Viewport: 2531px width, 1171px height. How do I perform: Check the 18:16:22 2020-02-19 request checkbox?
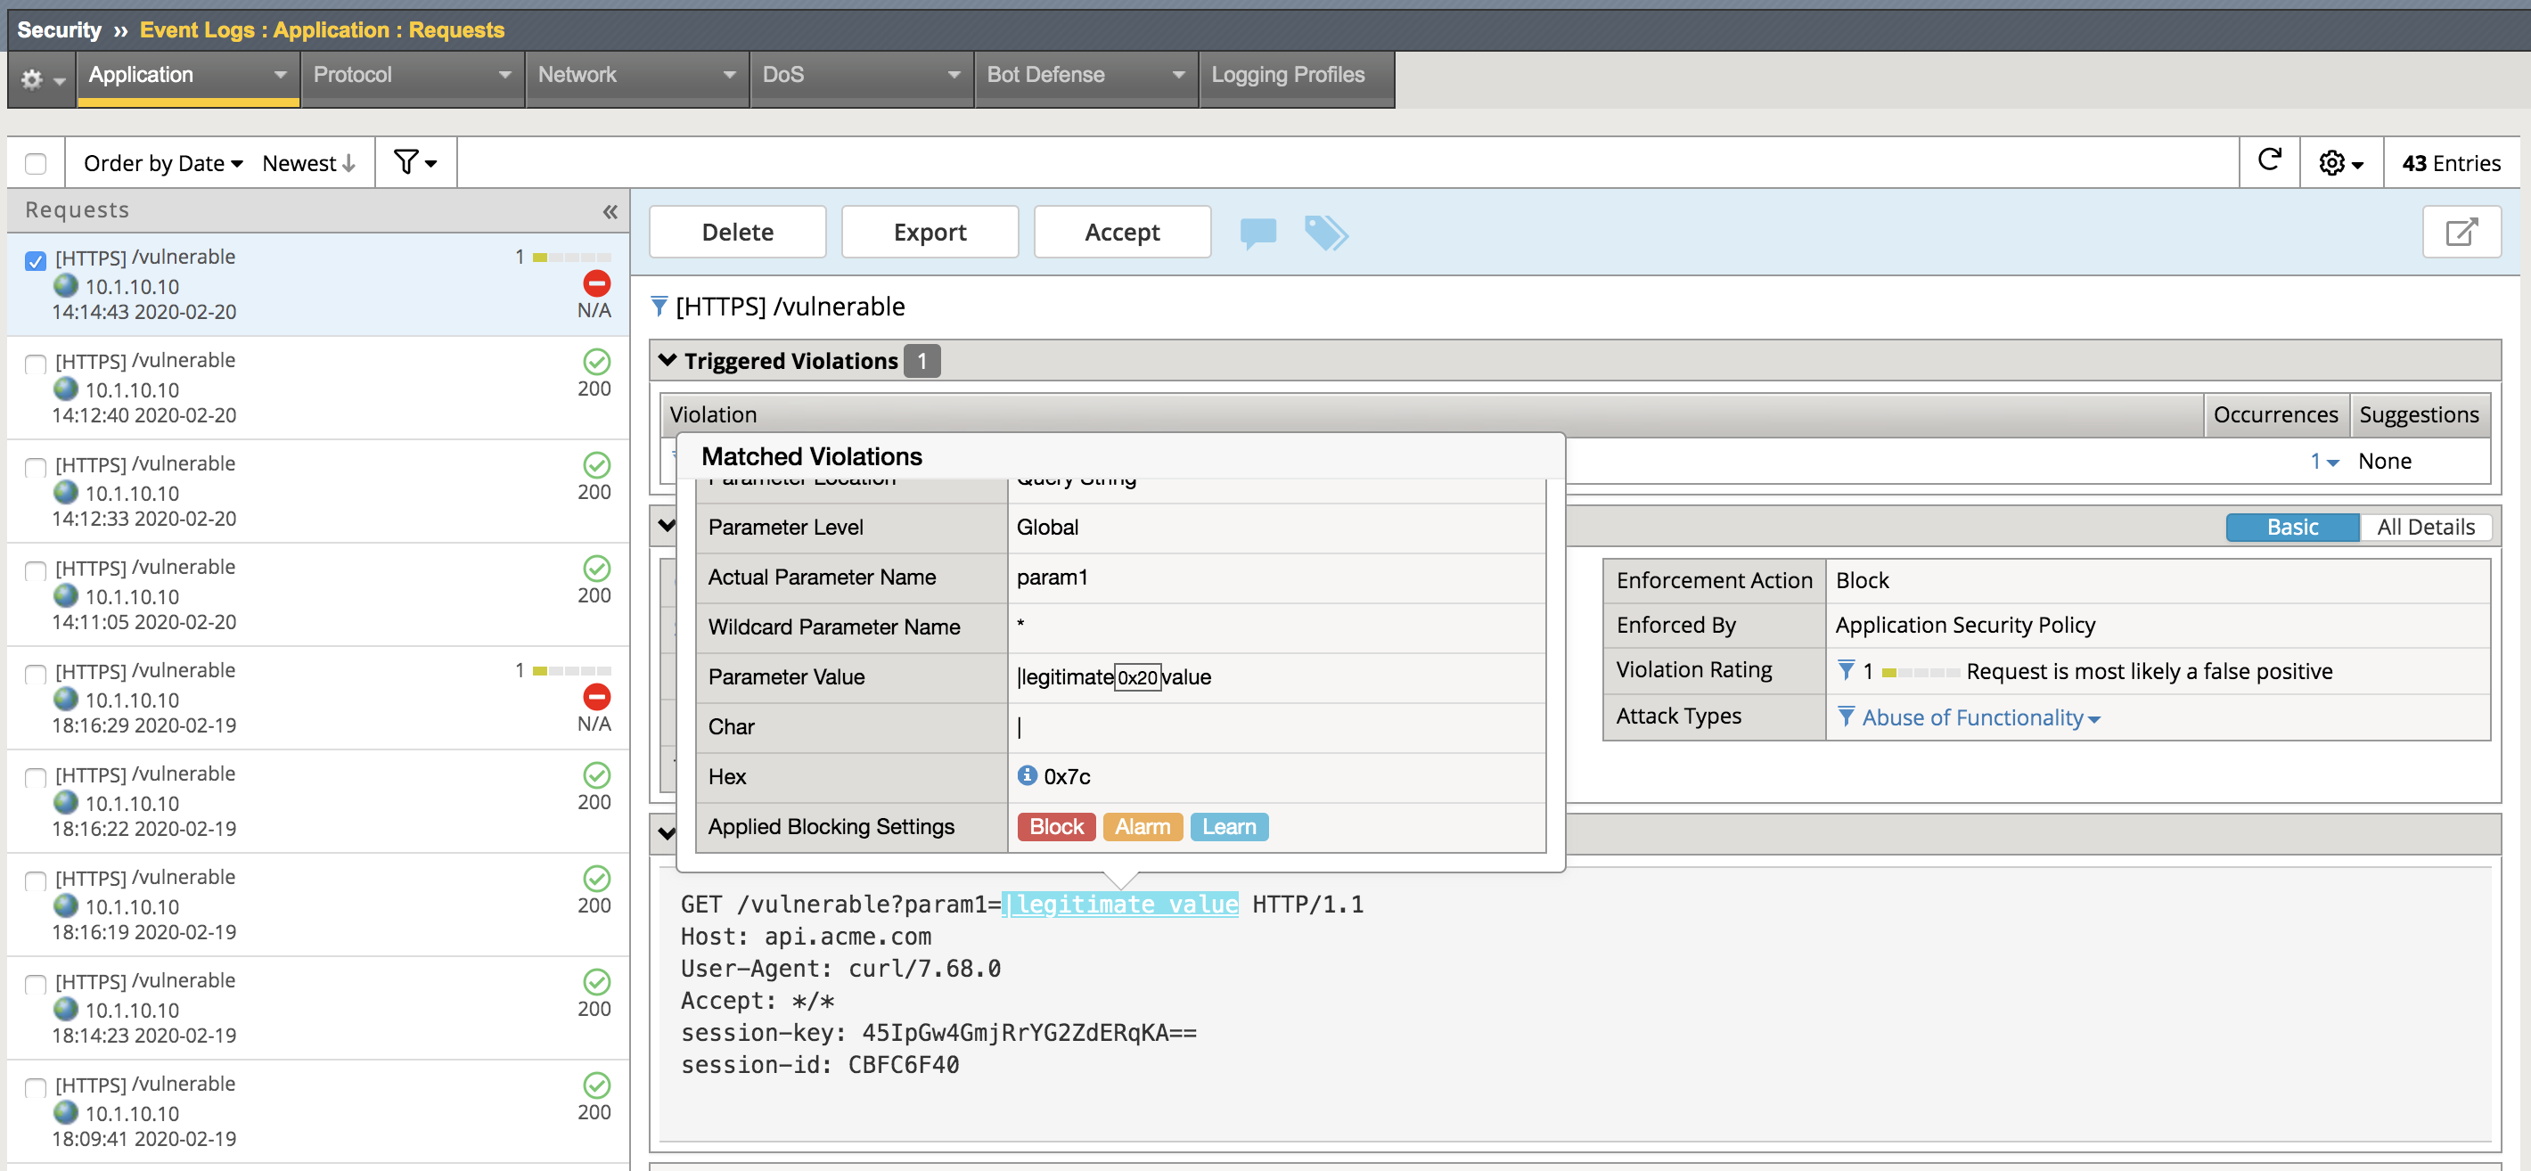(36, 778)
